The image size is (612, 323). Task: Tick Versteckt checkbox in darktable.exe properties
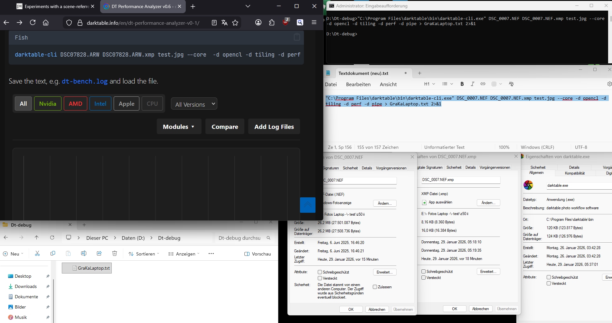point(549,283)
